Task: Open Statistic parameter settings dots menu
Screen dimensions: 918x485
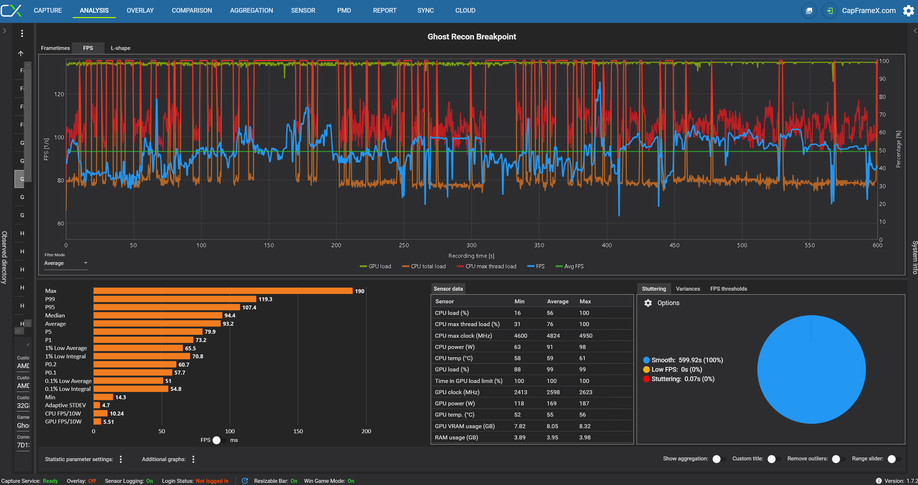Action: (x=121, y=459)
